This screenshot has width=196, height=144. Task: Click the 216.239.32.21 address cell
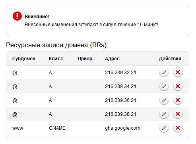120,73
